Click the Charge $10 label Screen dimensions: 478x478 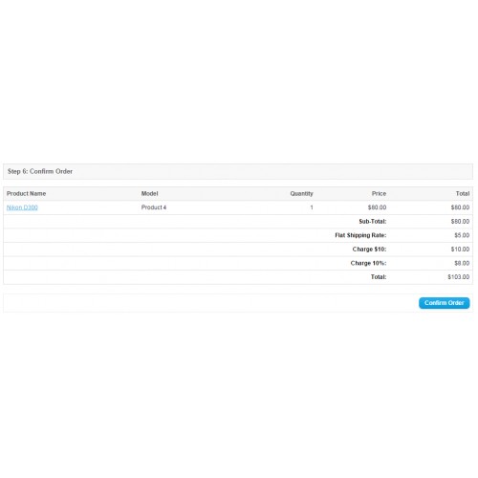click(x=369, y=250)
